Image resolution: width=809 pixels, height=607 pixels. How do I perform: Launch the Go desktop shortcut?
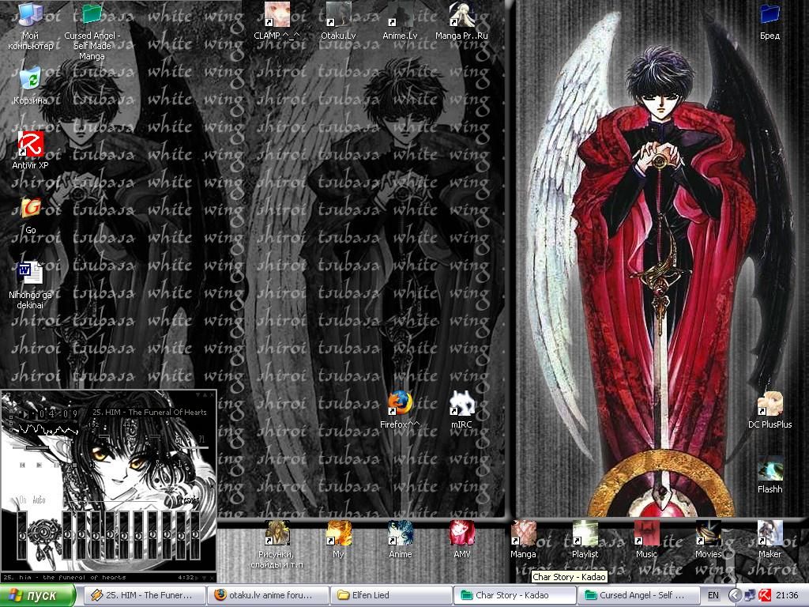[x=30, y=215]
